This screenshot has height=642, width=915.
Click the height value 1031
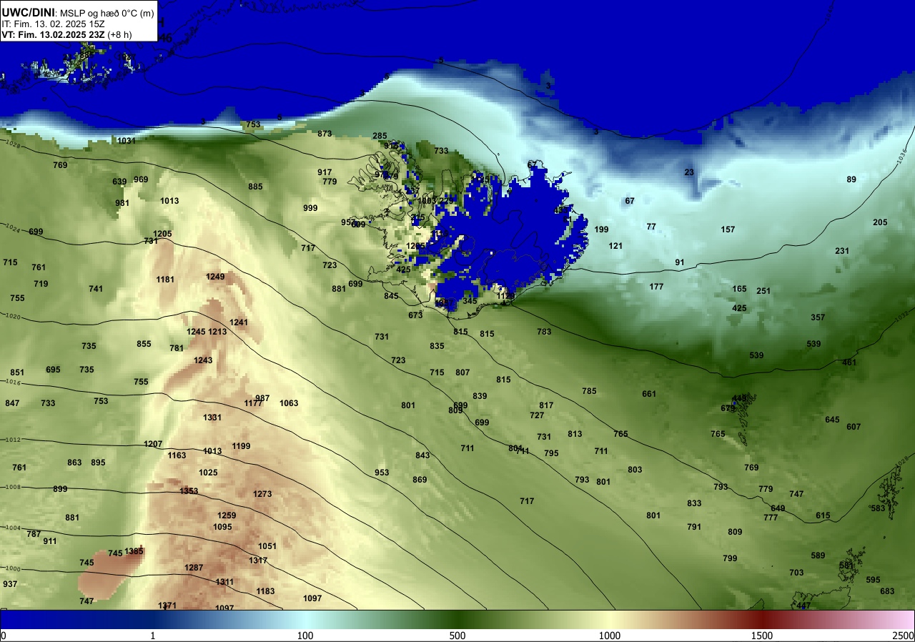pos(126,141)
